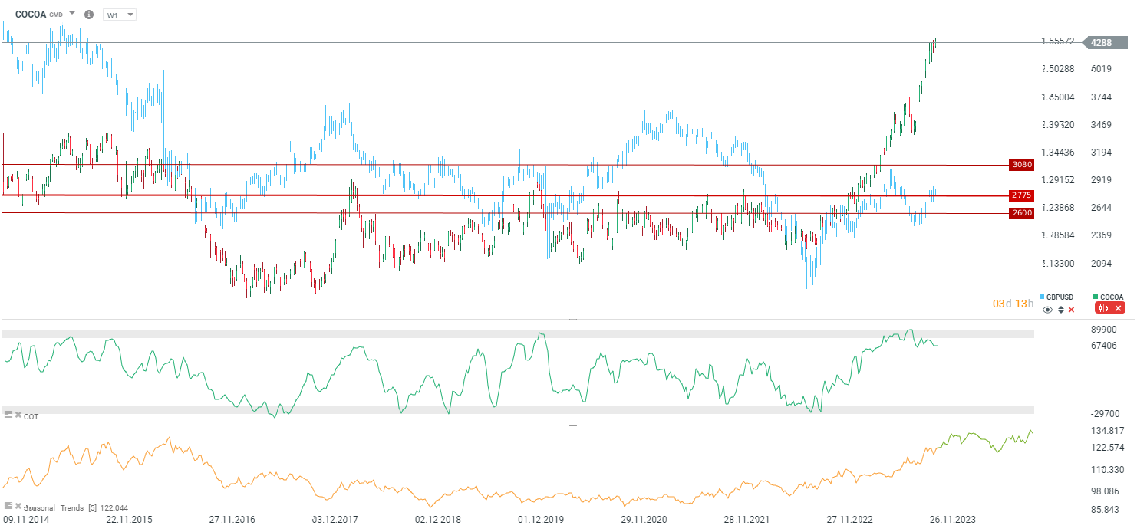Click the 1.50288 GBPUSD axis value
Screen dimensions: 1137x532
click(1058, 69)
